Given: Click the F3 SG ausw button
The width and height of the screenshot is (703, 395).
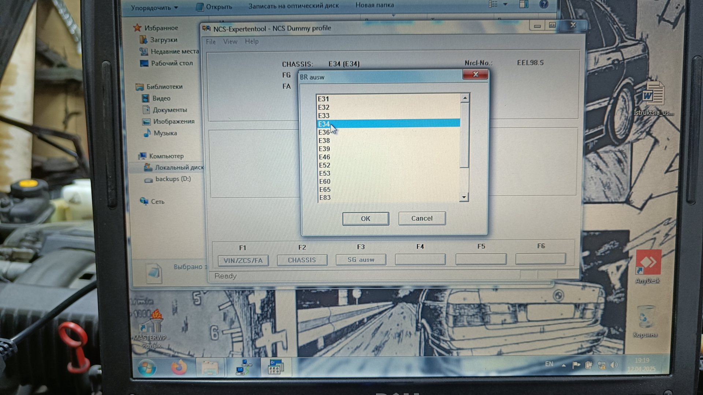Looking at the screenshot, I should 361,260.
